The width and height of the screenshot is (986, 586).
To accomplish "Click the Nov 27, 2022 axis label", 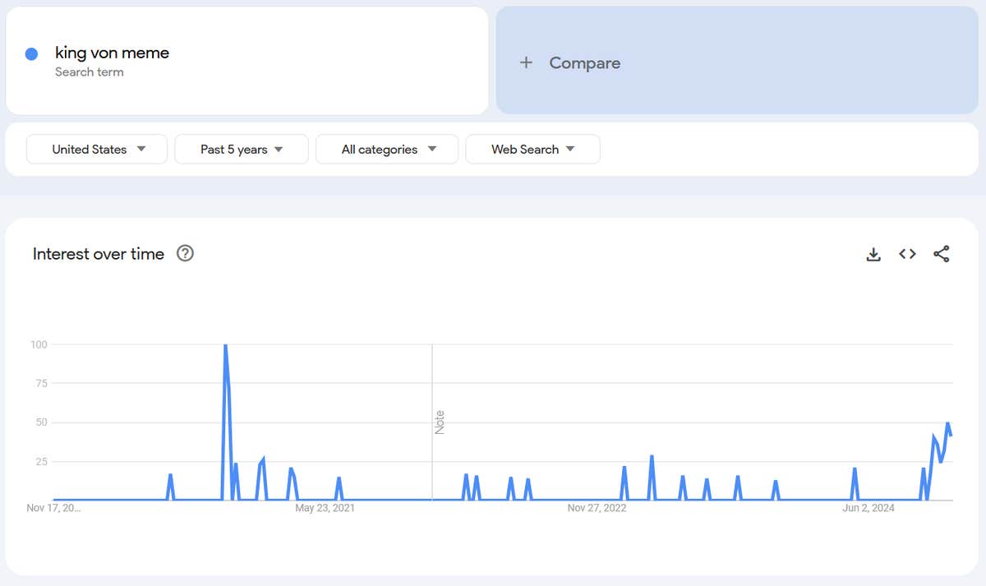I will point(597,508).
